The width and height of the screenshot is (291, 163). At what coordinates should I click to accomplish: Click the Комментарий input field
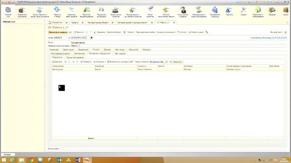point(173,149)
